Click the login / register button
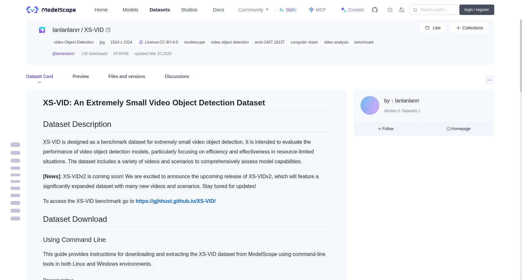The image size is (522, 280). coord(477,10)
